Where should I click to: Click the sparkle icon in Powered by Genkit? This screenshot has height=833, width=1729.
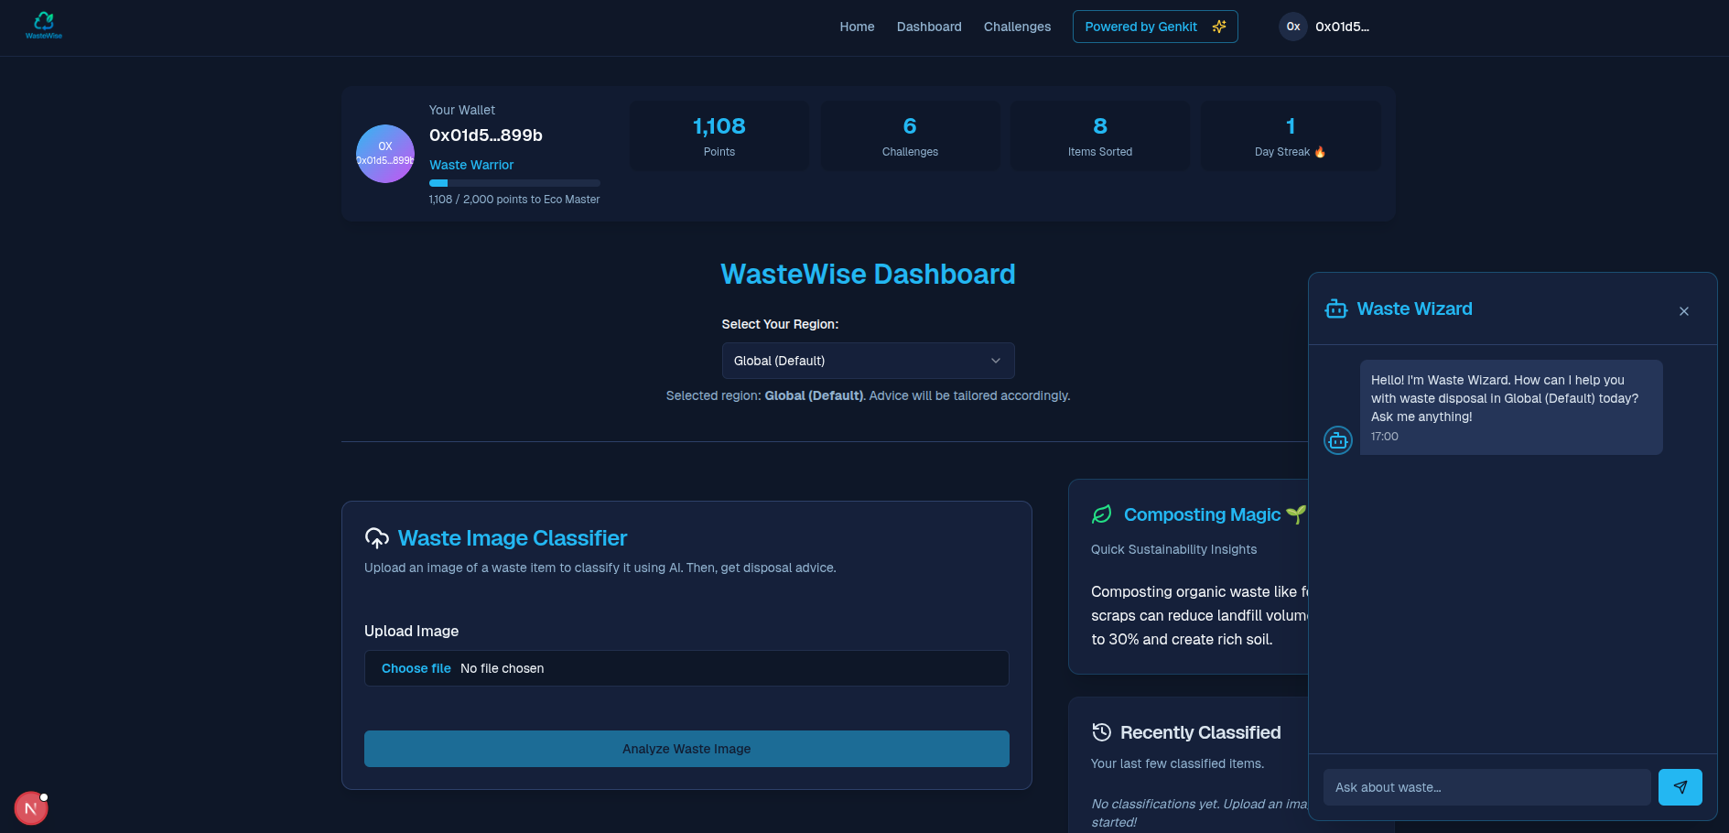(1218, 27)
